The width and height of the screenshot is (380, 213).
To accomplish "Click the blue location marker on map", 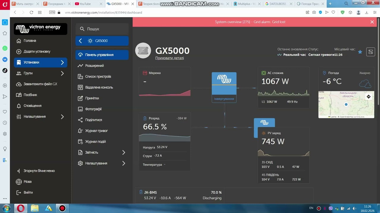I will (346, 104).
